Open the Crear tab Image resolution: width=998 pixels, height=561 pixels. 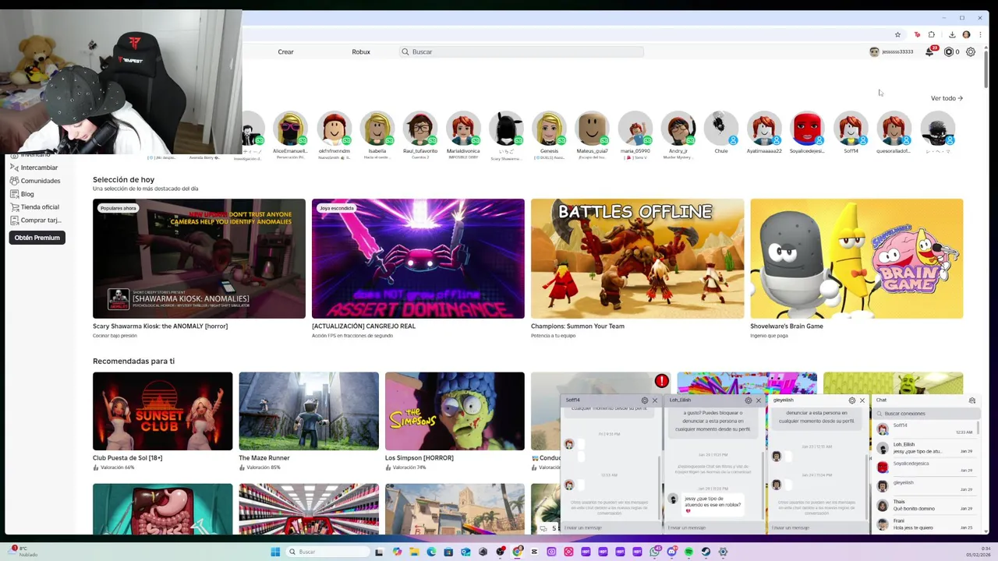point(286,51)
